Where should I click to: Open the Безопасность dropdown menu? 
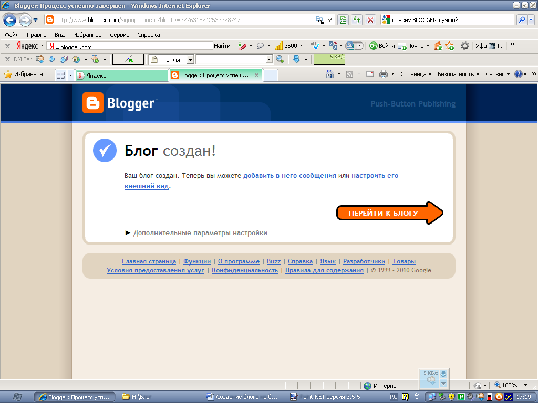pyautogui.click(x=458, y=74)
